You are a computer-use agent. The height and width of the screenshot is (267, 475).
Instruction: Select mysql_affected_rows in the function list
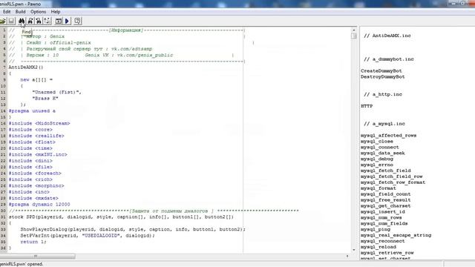(x=388, y=136)
